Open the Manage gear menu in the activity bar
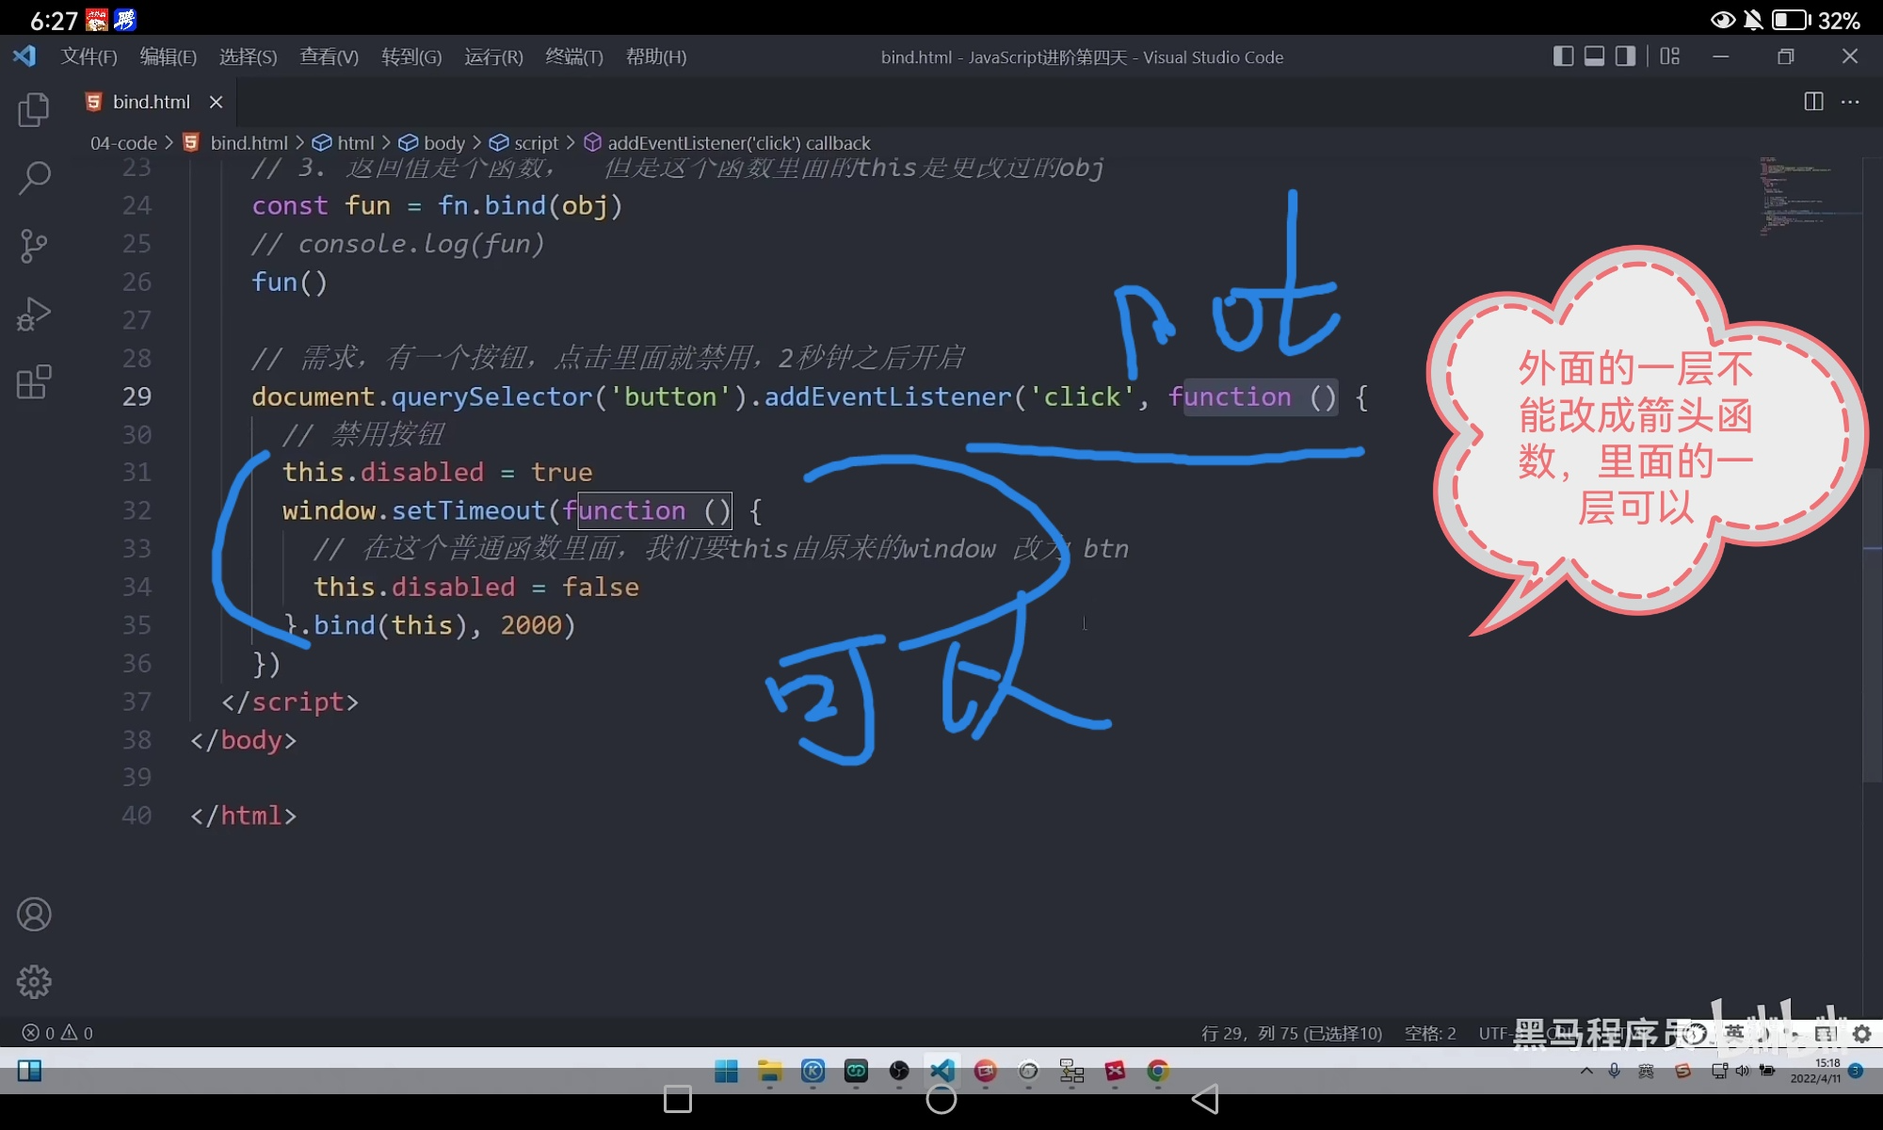This screenshot has height=1130, width=1883. (34, 982)
